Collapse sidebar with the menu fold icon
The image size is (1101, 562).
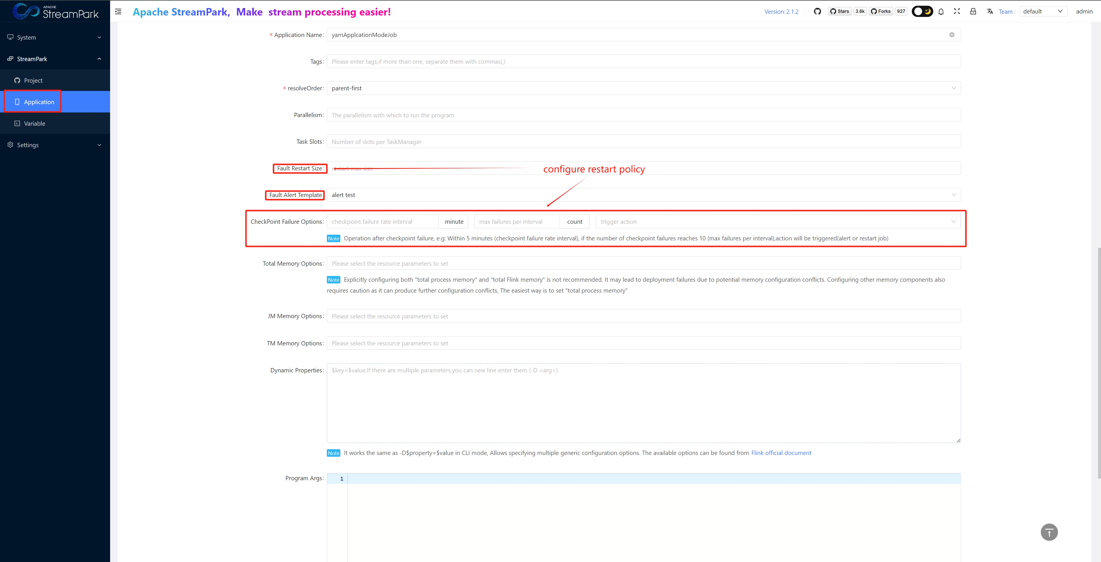tap(118, 11)
